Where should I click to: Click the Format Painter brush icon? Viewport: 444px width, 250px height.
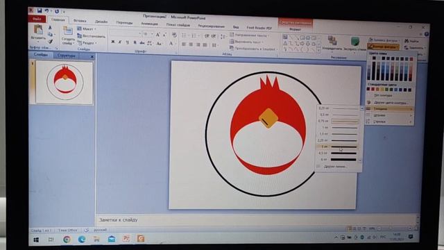51,42
